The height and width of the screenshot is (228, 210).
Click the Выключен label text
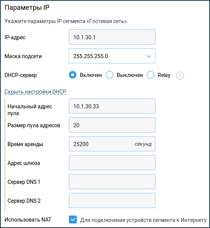point(130,75)
